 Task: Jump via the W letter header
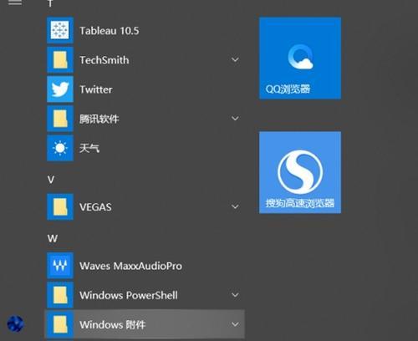53,238
